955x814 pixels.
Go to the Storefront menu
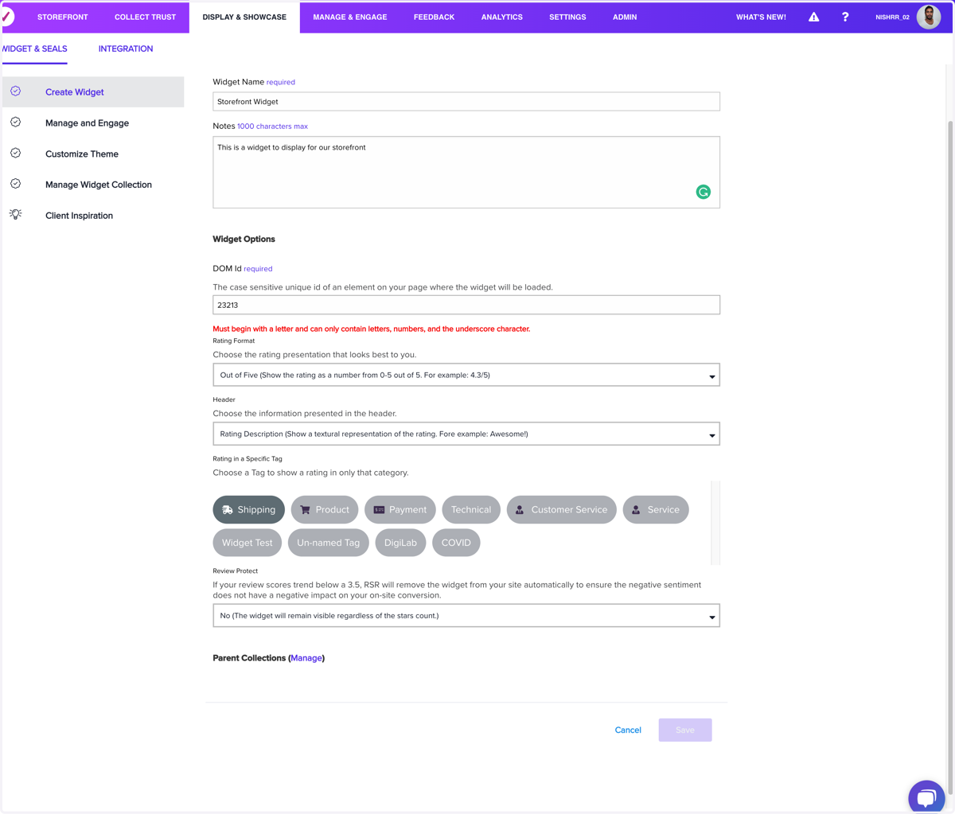pyautogui.click(x=63, y=17)
